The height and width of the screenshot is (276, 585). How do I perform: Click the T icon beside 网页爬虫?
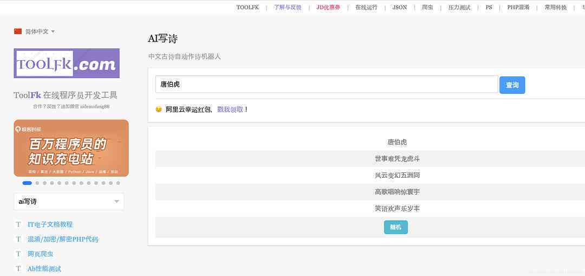[x=18, y=254]
